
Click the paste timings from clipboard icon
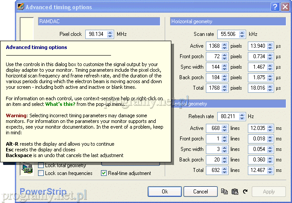tap(235, 192)
